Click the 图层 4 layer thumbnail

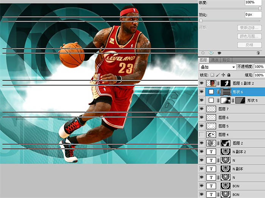211,135
